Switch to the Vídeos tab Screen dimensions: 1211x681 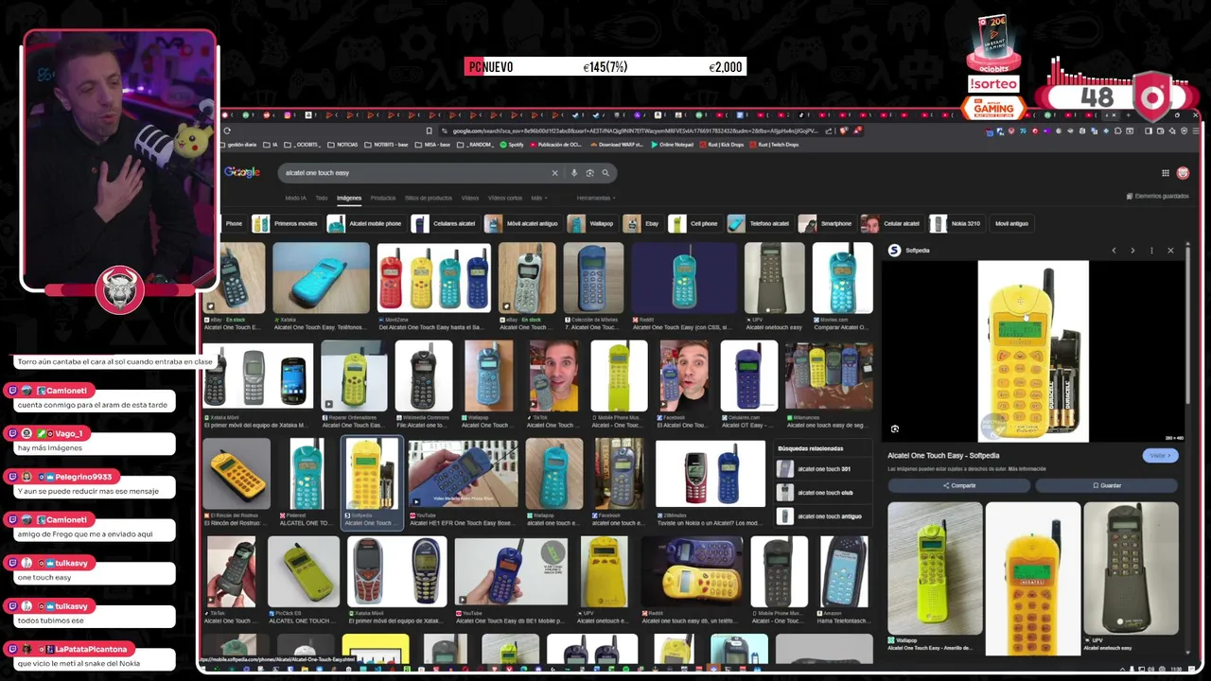pyautogui.click(x=470, y=198)
